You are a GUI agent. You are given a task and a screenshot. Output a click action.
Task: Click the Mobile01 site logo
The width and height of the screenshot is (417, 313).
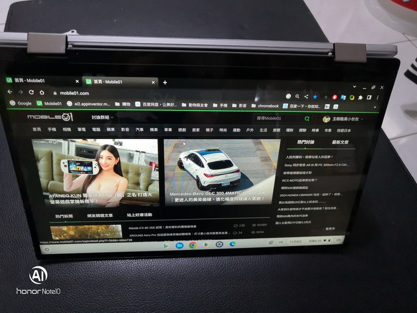click(50, 117)
